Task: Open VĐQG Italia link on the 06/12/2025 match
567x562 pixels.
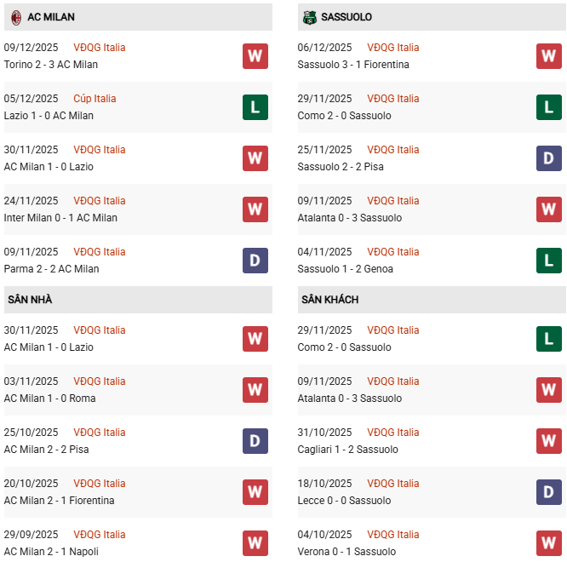Action: [393, 48]
